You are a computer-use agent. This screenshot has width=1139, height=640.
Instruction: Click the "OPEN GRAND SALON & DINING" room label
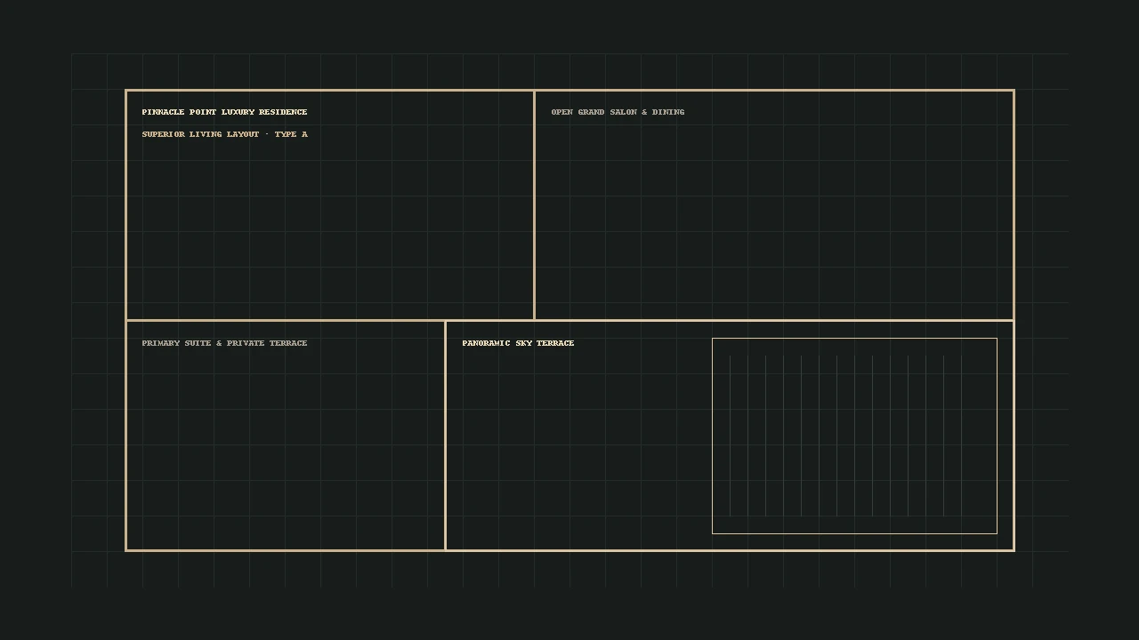pyautogui.click(x=618, y=112)
